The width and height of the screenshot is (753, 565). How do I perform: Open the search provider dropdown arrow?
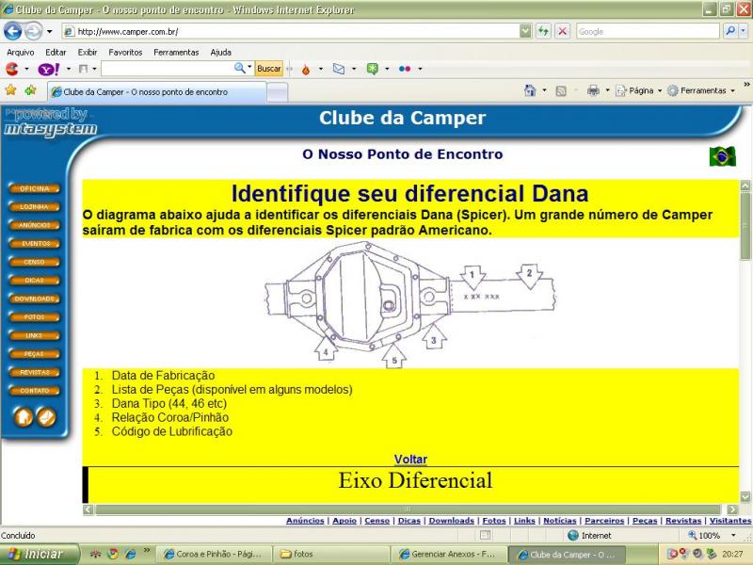click(x=743, y=31)
